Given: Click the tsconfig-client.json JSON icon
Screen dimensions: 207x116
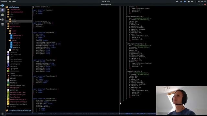Looking at the screenshot, I should [8, 92].
